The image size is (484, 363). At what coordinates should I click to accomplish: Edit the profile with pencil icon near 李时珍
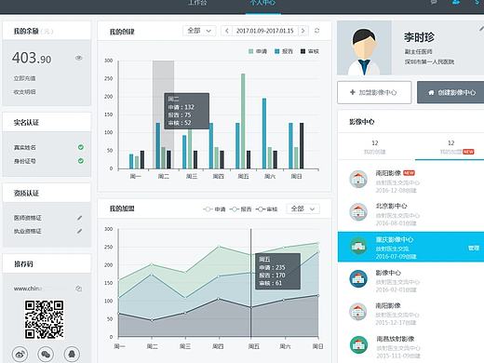click(x=481, y=28)
